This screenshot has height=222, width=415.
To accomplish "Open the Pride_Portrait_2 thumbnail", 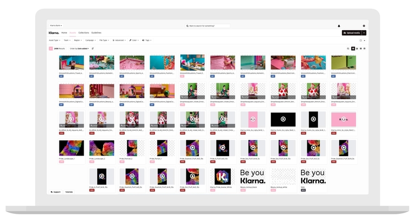I will tap(132, 148).
